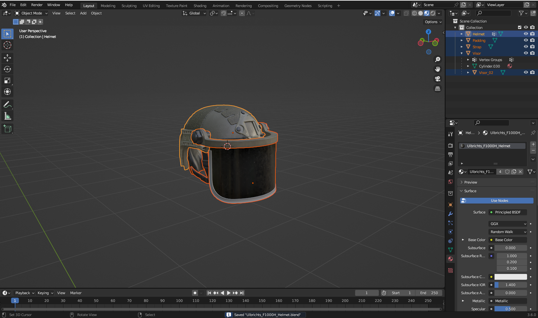Image resolution: width=538 pixels, height=318 pixels.
Task: Open the Render menu
Action: [37, 5]
